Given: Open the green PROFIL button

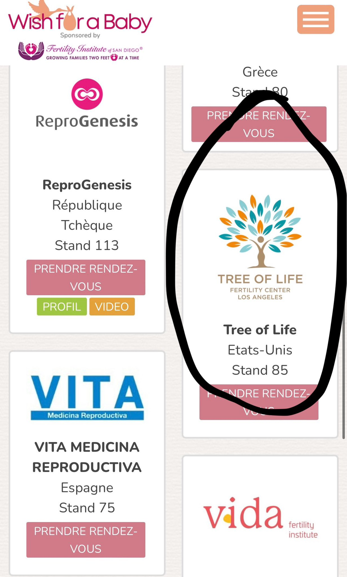Looking at the screenshot, I should click(62, 307).
